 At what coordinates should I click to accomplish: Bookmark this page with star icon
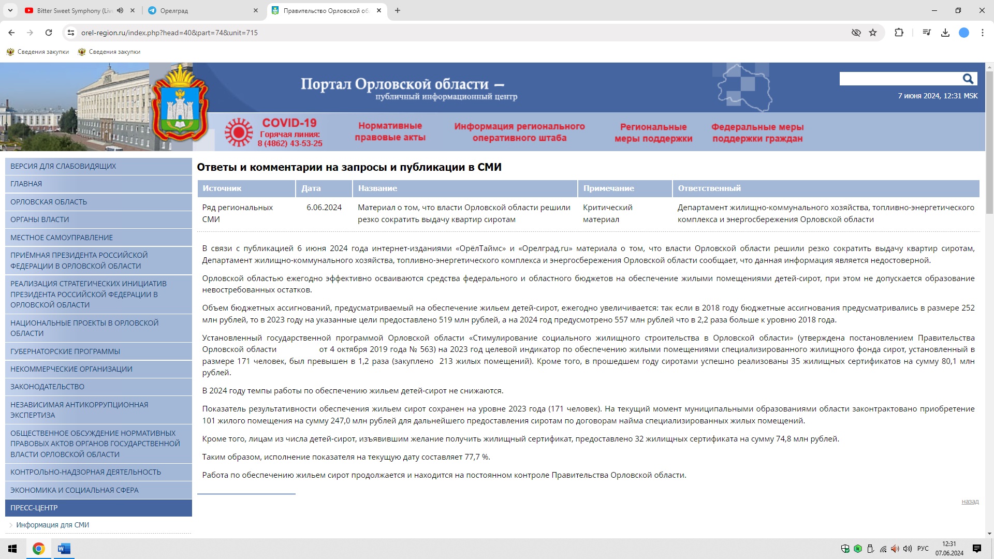click(873, 33)
